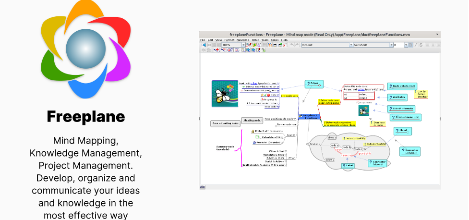Click the add-connector icon with red plus

tap(217, 50)
